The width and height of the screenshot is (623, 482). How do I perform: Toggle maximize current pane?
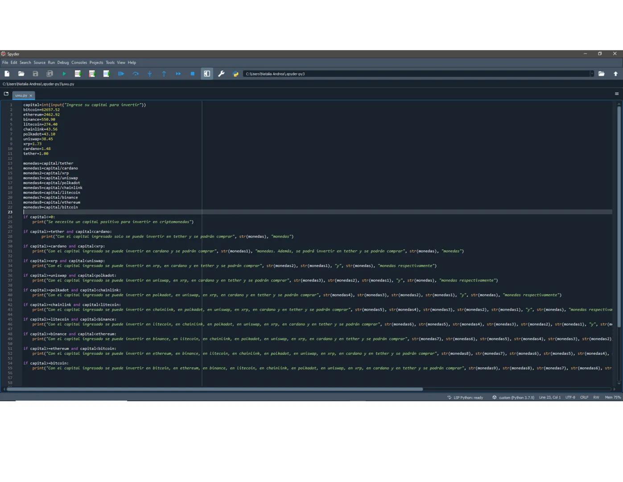(x=206, y=74)
